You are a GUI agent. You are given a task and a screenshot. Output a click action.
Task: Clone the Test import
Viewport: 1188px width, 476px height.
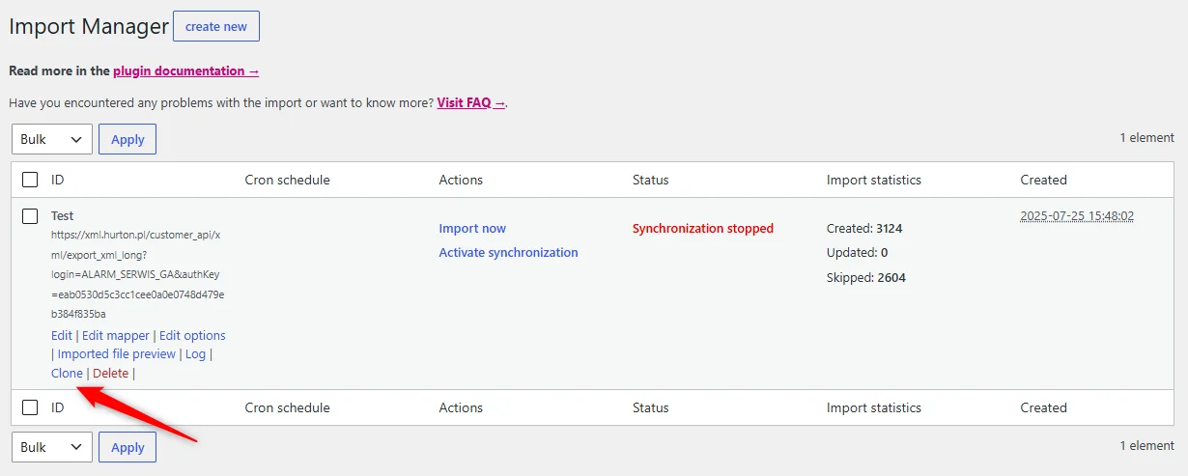67,373
